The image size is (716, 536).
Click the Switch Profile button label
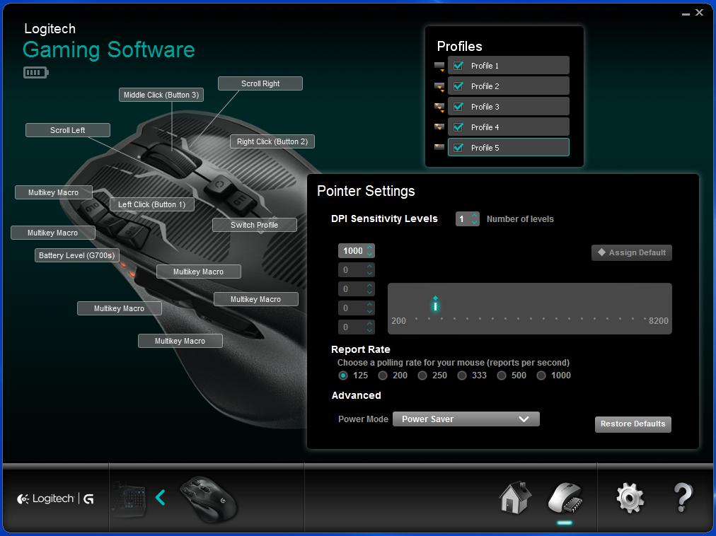click(254, 225)
